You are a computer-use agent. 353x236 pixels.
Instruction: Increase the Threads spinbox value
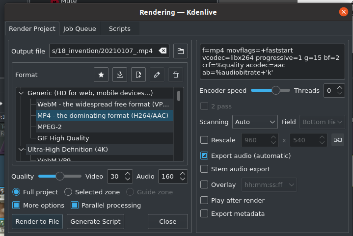[340, 87]
